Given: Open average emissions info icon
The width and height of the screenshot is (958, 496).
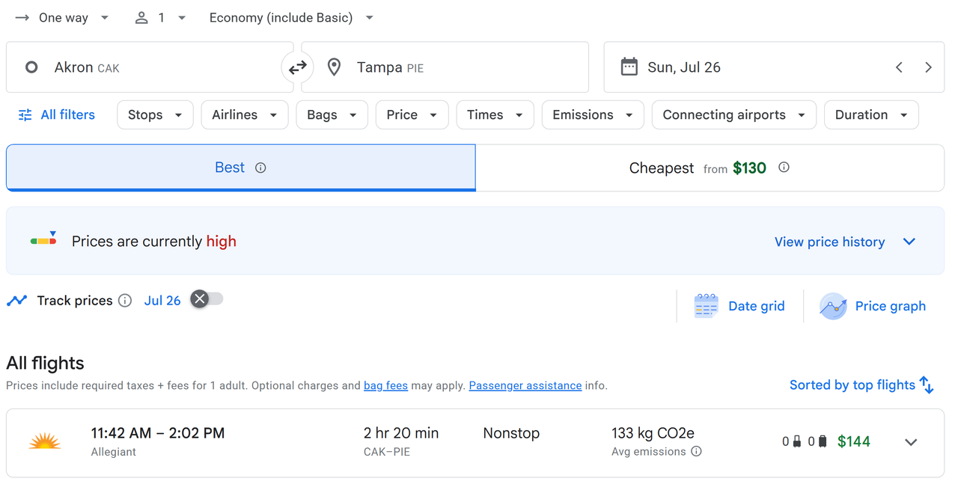Looking at the screenshot, I should (x=696, y=451).
